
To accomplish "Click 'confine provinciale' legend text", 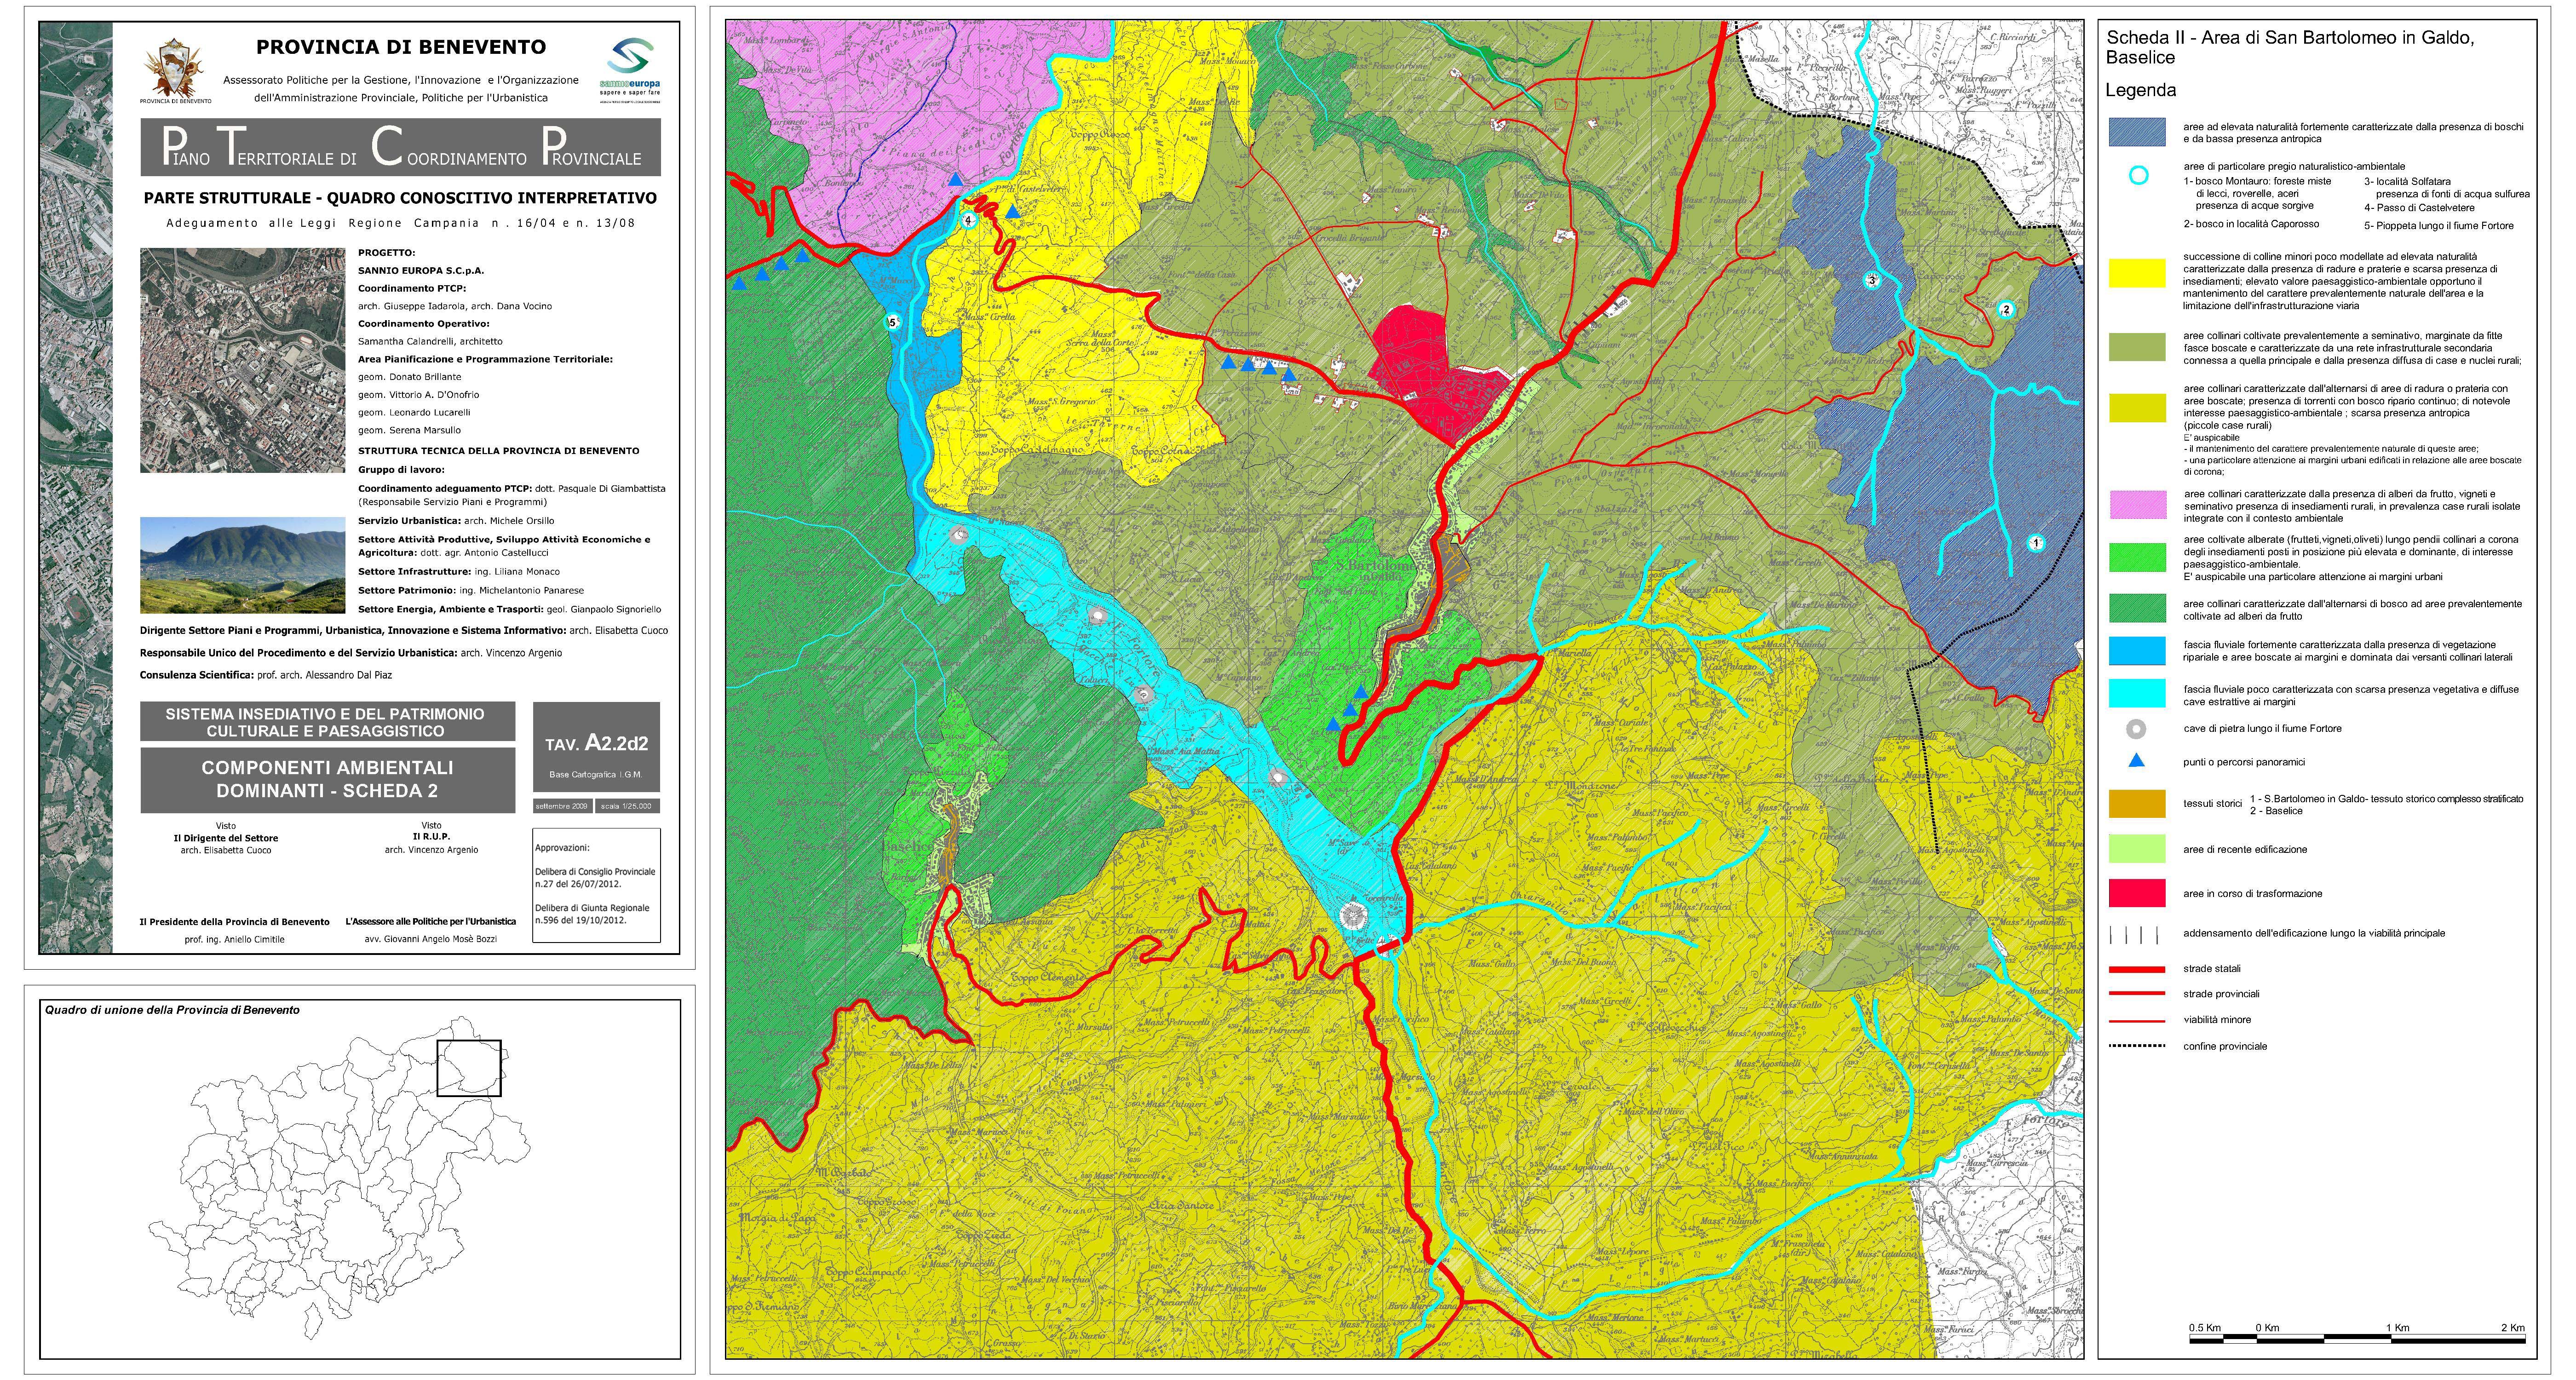I will pyautogui.click(x=2225, y=1047).
